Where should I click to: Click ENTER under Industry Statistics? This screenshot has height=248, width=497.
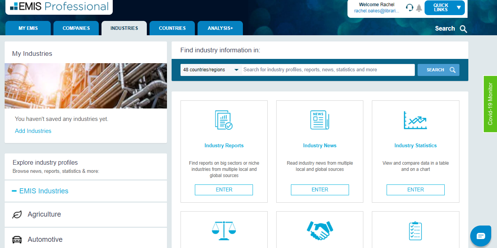[x=415, y=190]
